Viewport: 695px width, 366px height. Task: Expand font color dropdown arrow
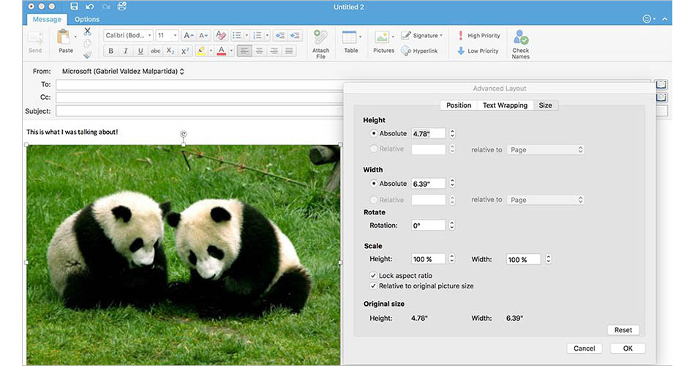coord(231,51)
